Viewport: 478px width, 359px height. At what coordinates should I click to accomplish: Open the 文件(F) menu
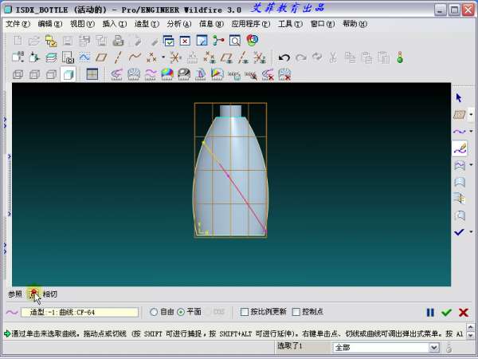point(18,24)
